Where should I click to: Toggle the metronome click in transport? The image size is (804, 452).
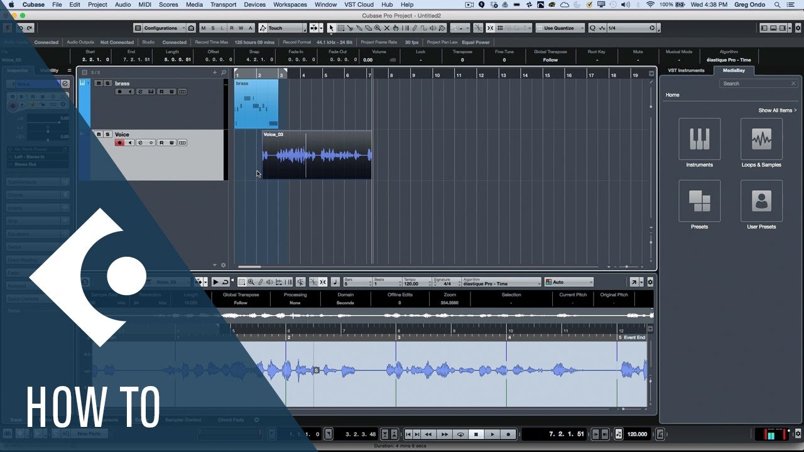(660, 434)
